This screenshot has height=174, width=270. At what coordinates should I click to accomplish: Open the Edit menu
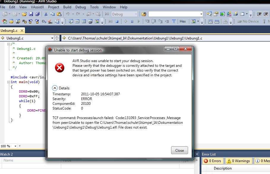point(12,7)
